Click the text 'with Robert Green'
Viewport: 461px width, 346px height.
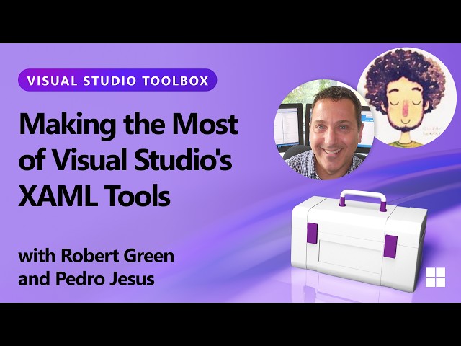(96, 256)
